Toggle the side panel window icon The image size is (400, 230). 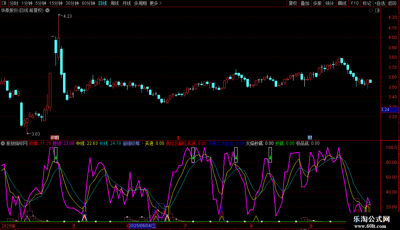coord(377,11)
